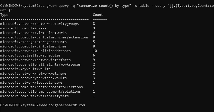Select the microsoft.network/networkinterfaces row
The image size is (214, 112).
click(x=35, y=60)
